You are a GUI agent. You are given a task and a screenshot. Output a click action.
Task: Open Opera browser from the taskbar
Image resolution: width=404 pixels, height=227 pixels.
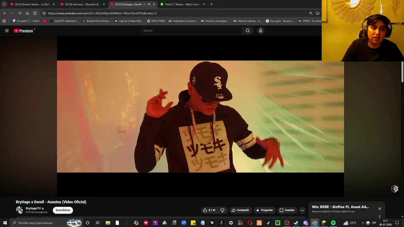pyautogui.click(x=250, y=223)
